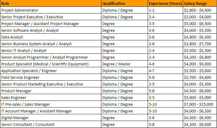This screenshot has width=217, height=128.
Task: Select the 1-2 years experience cell
Action: coord(165,10)
